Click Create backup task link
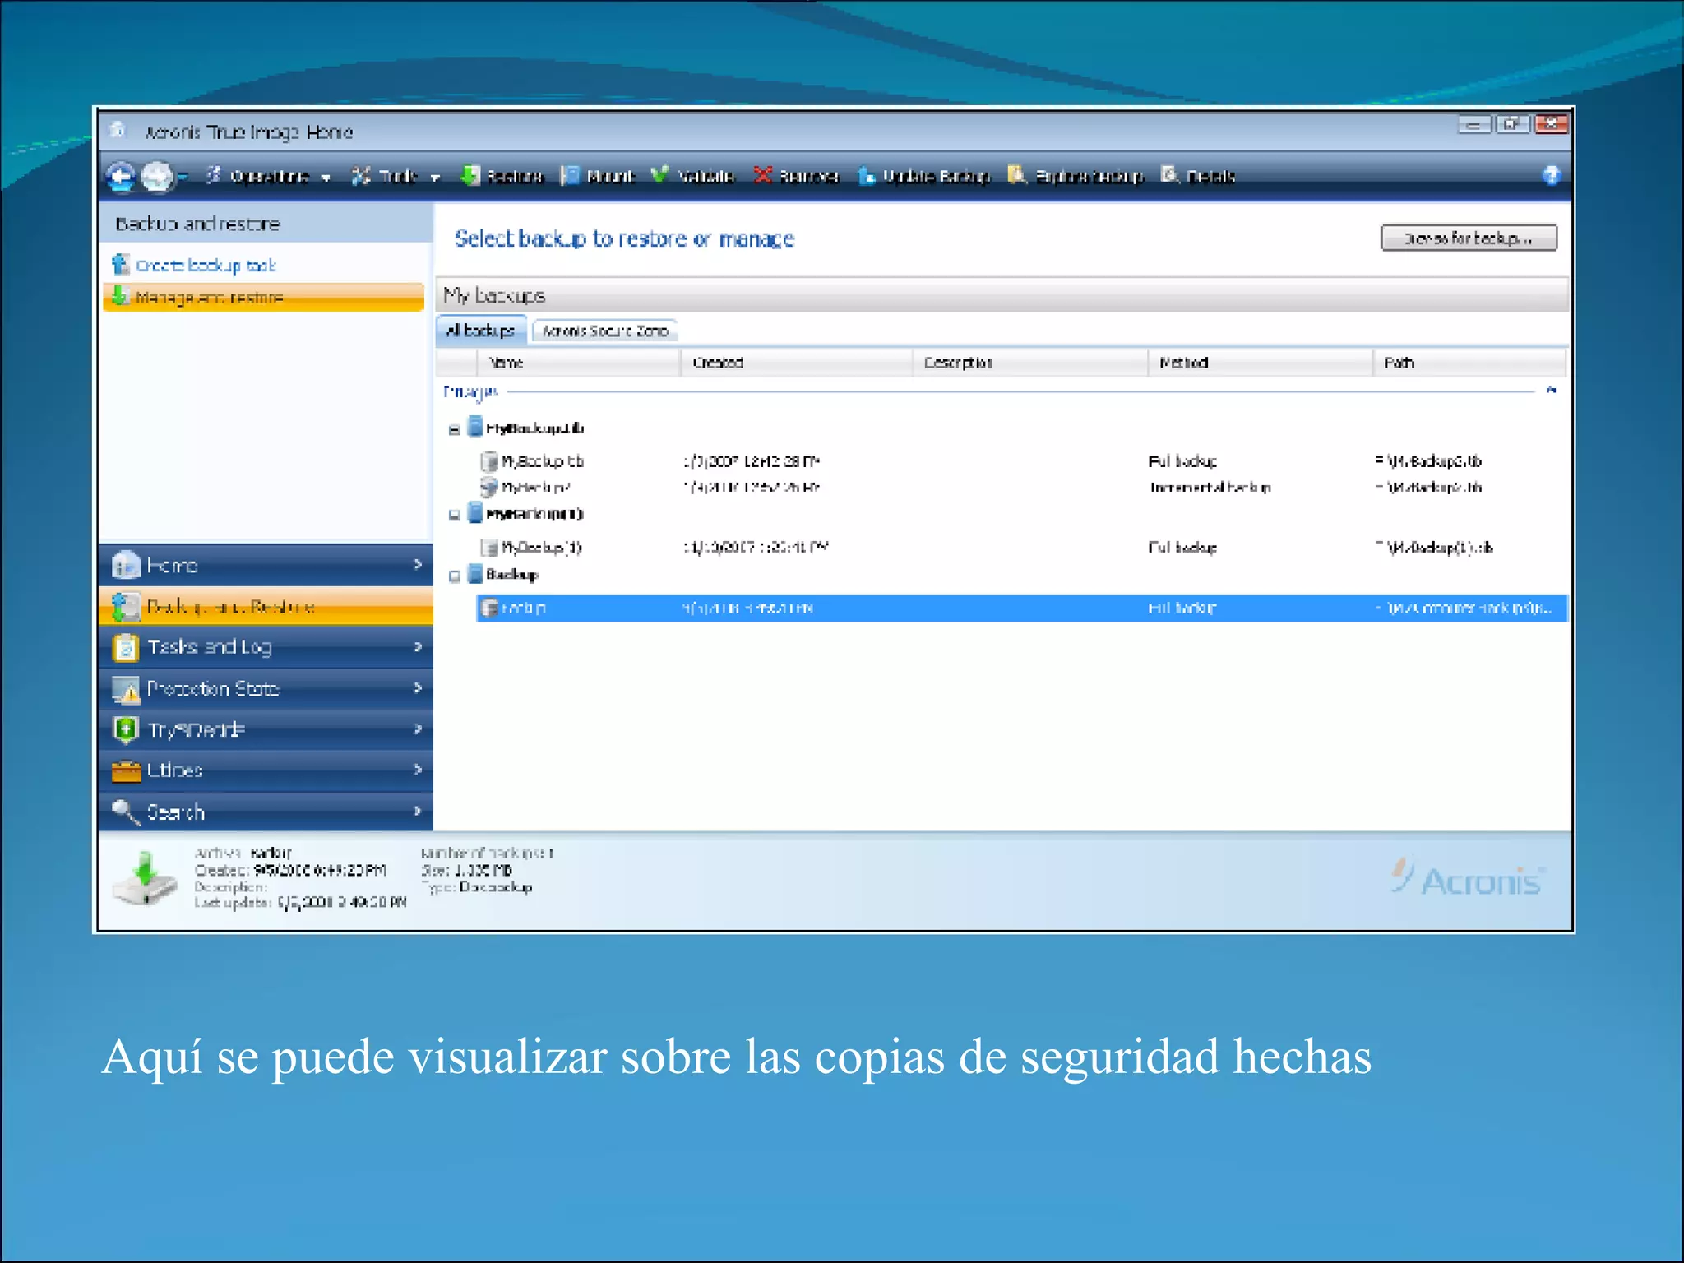 tap(206, 266)
